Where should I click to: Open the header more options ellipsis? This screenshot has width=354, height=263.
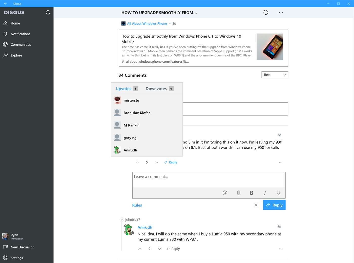coord(281,12)
